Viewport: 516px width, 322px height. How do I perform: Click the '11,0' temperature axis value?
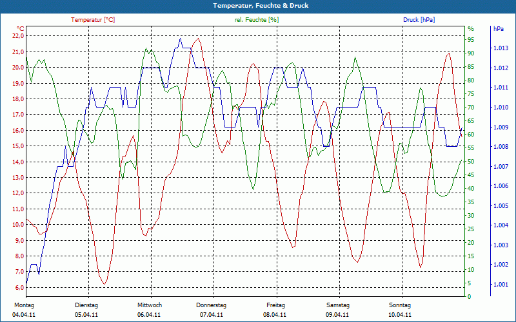[18, 209]
